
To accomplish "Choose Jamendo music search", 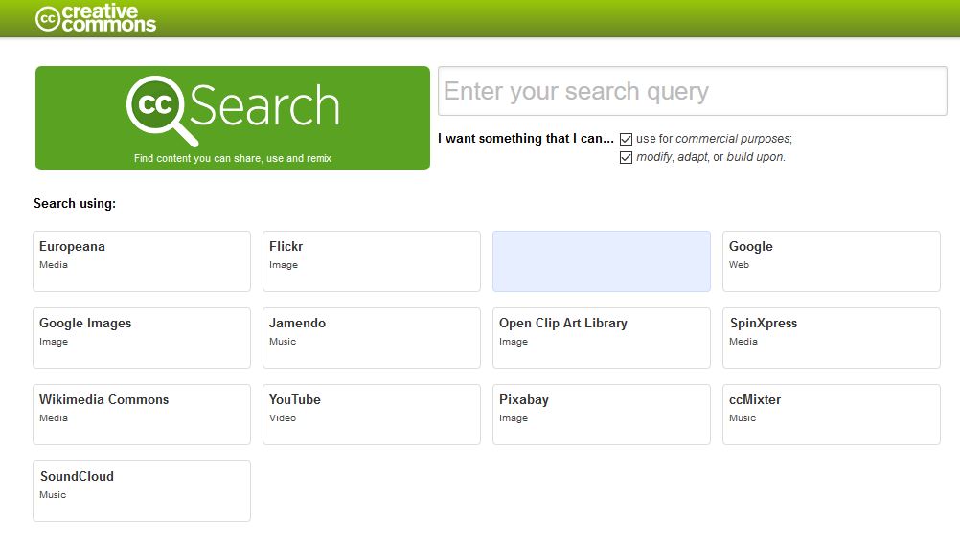I will click(x=372, y=337).
